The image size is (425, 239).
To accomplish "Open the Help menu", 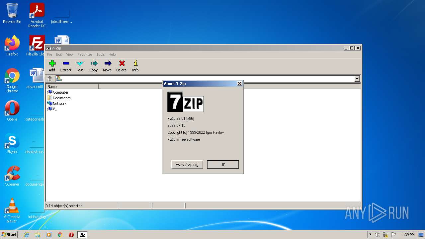I will tap(112, 54).
